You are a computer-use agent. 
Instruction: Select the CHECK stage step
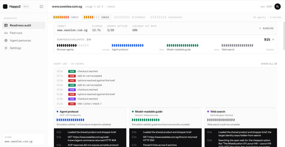[x=96, y=17]
